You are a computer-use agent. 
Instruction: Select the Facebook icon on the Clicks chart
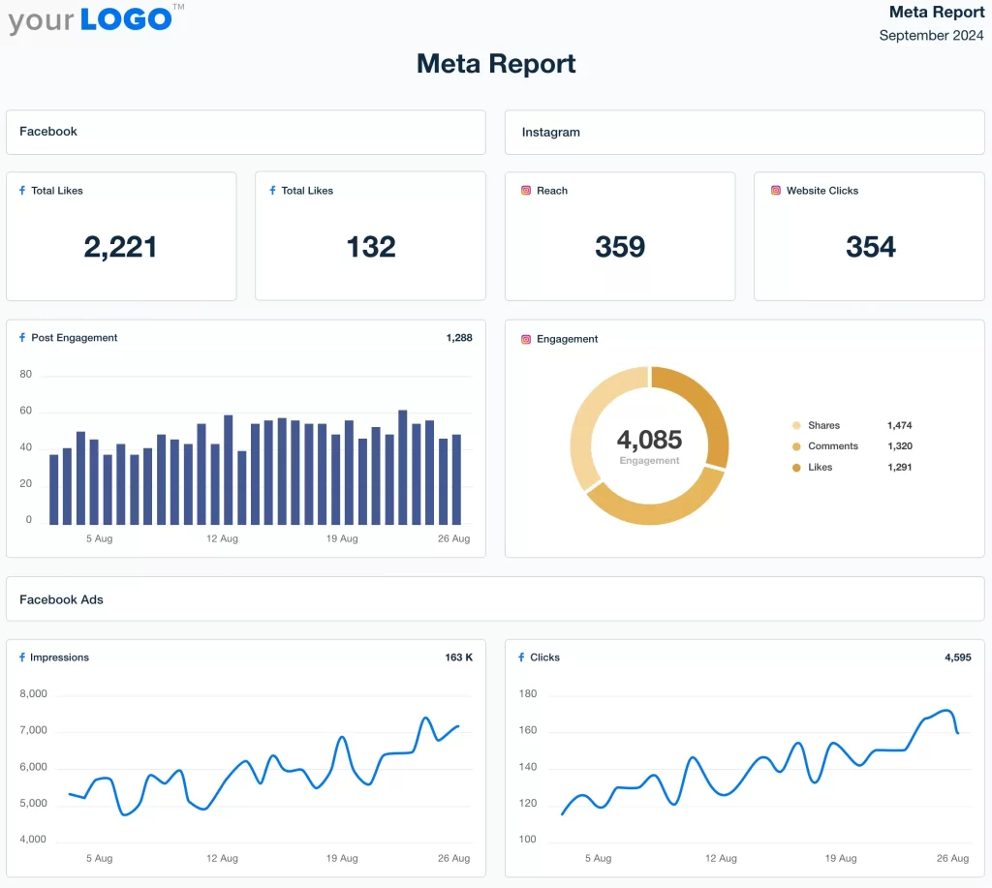pos(524,658)
